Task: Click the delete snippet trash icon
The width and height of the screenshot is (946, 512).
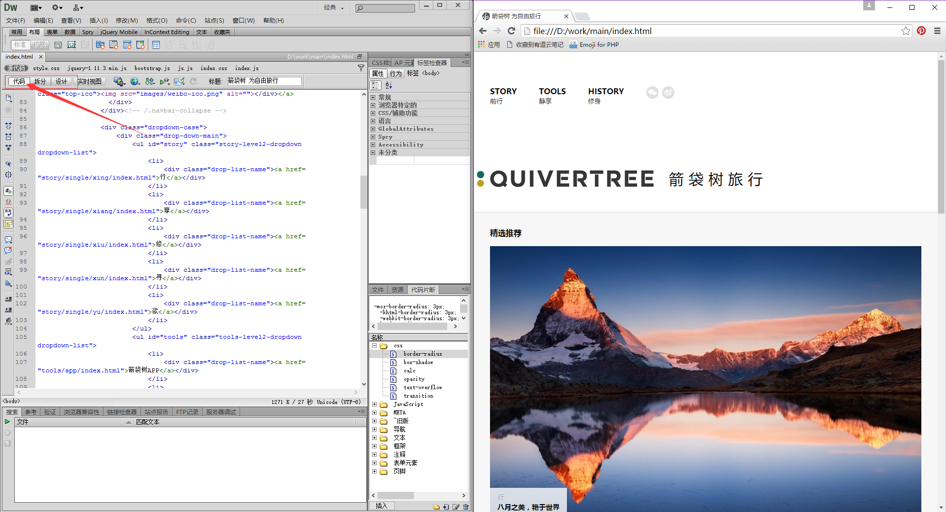Action: tap(465, 507)
